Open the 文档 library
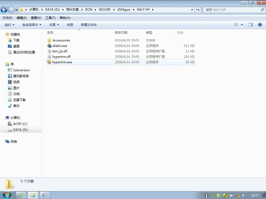Image resolution: width=266 pixels, height=199 pixels. click(x=16, y=94)
